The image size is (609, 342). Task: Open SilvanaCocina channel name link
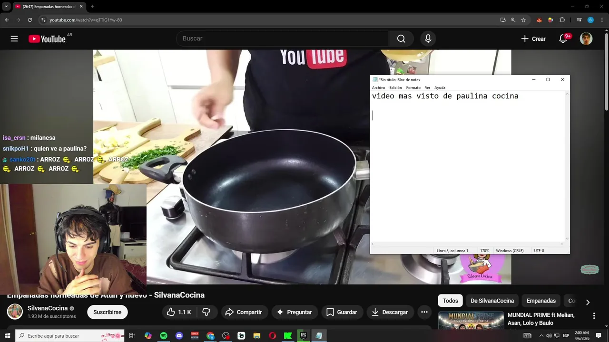coord(48,308)
